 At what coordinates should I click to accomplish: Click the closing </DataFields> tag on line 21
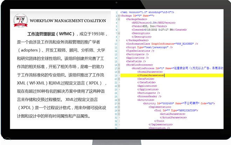pos(146,82)
